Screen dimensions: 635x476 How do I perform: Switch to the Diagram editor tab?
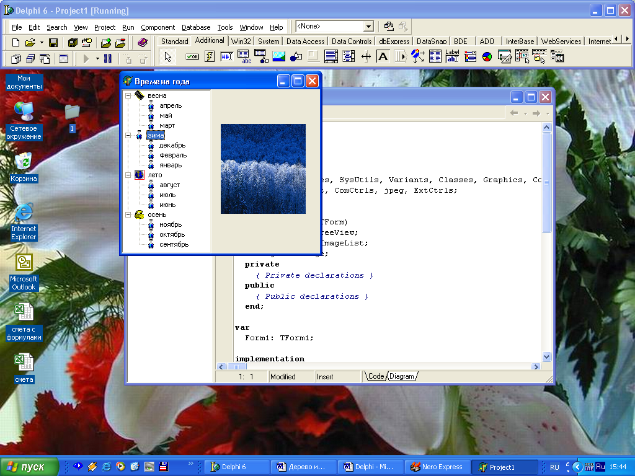[402, 376]
